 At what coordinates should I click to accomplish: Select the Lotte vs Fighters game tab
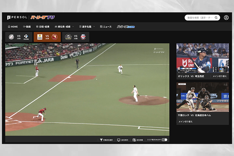point(19,37)
